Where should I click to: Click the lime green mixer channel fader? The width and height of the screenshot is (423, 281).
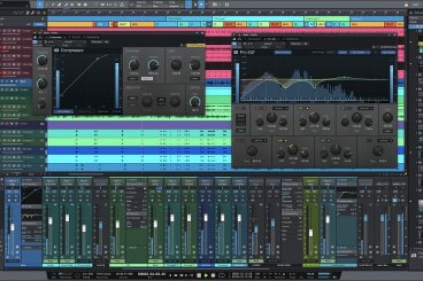(x=311, y=232)
